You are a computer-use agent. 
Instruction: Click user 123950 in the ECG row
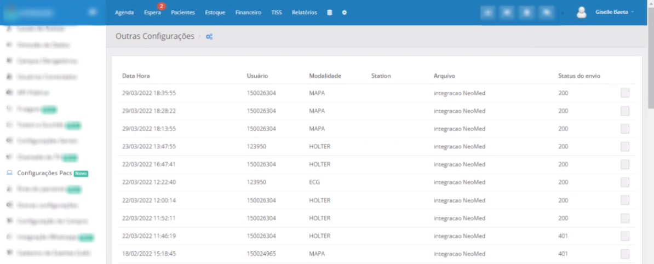click(x=256, y=182)
